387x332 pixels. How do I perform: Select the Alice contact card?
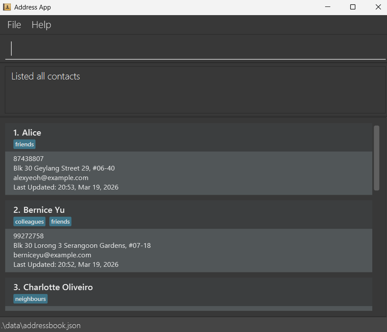click(188, 133)
